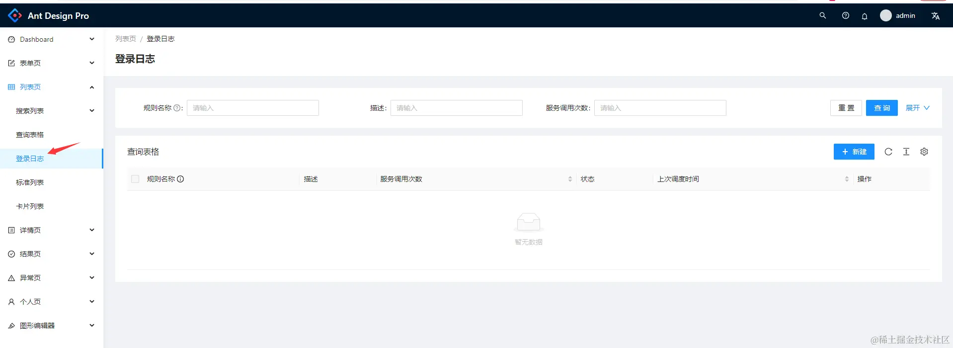Go to 列表页 breadcrumb link
Viewport: 953px width, 348px height.
pyautogui.click(x=126, y=39)
